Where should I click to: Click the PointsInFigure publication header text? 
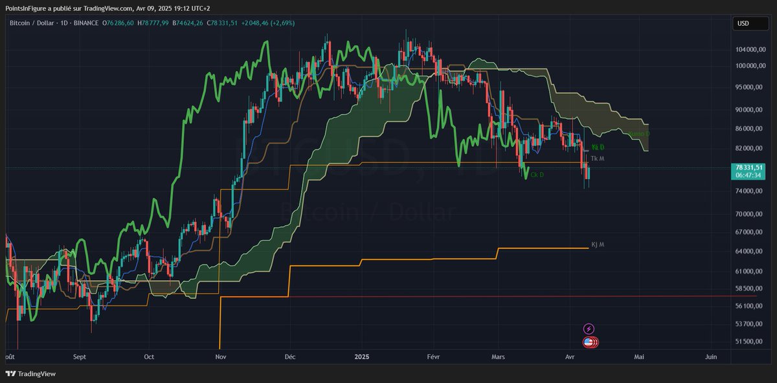click(x=108, y=8)
